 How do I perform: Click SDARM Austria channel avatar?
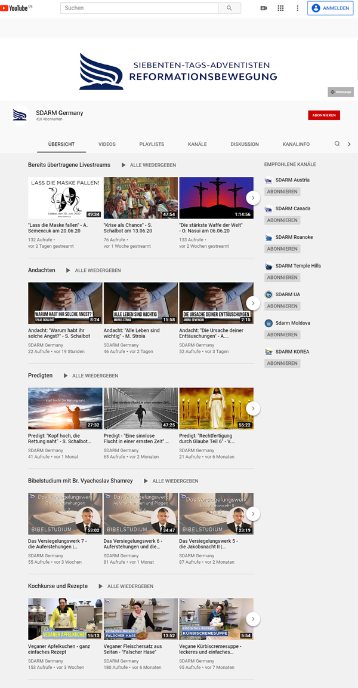268,180
